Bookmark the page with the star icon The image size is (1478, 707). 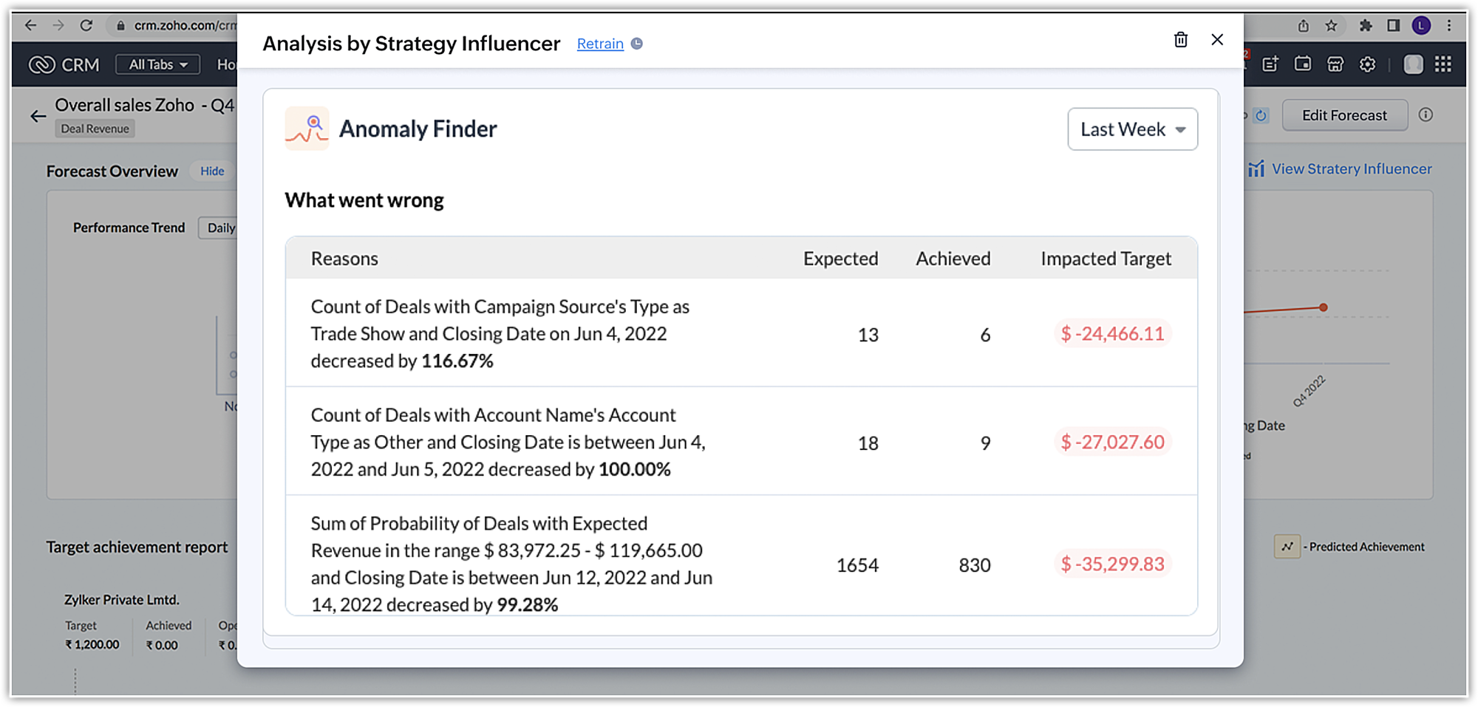point(1331,26)
